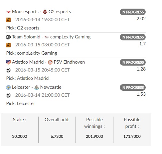Click the Newcastle club crest icon
Screen dimensions: 162x154
(x=37, y=87)
